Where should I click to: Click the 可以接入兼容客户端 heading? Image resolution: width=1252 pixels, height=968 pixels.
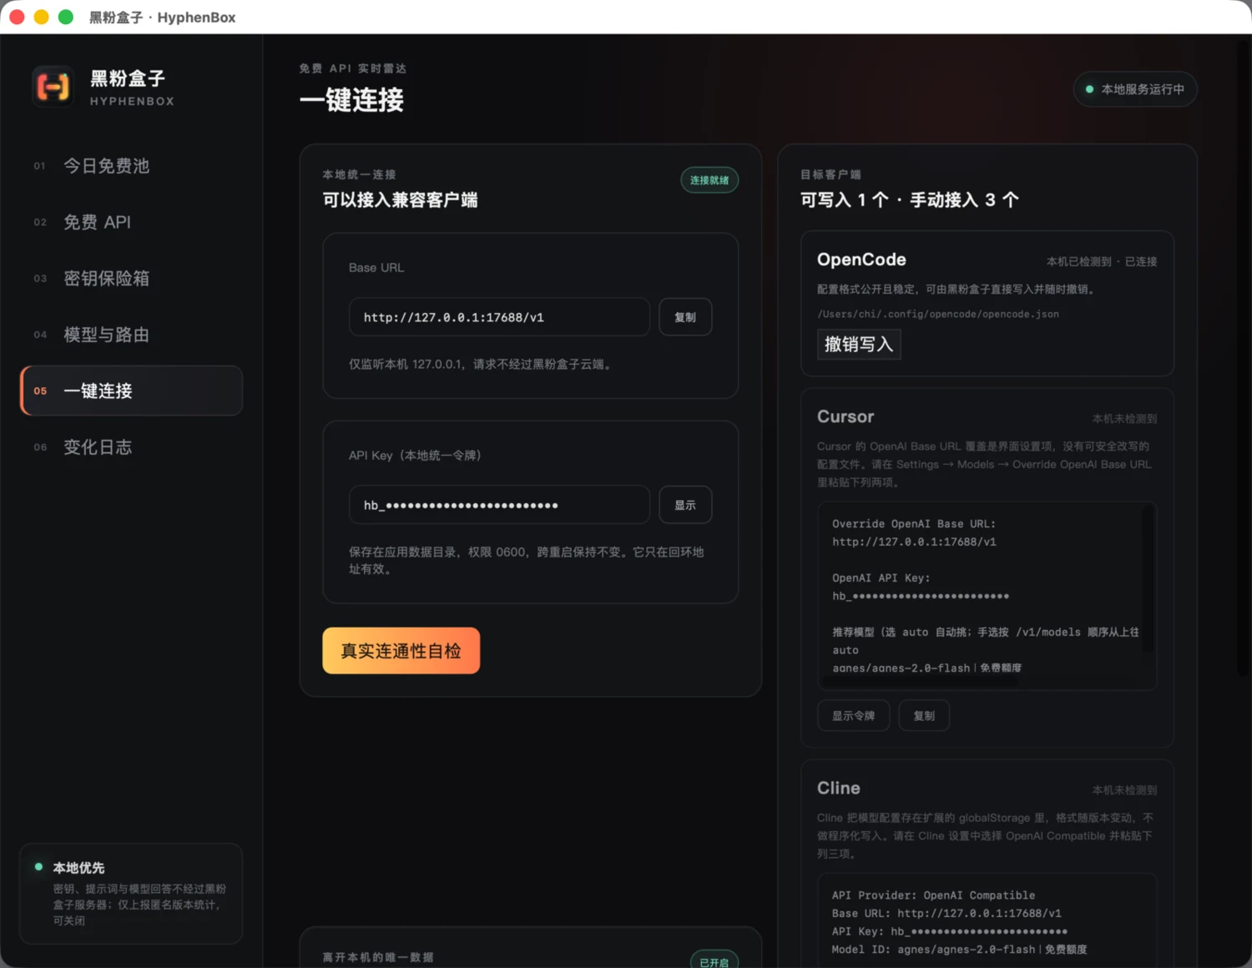401,200
